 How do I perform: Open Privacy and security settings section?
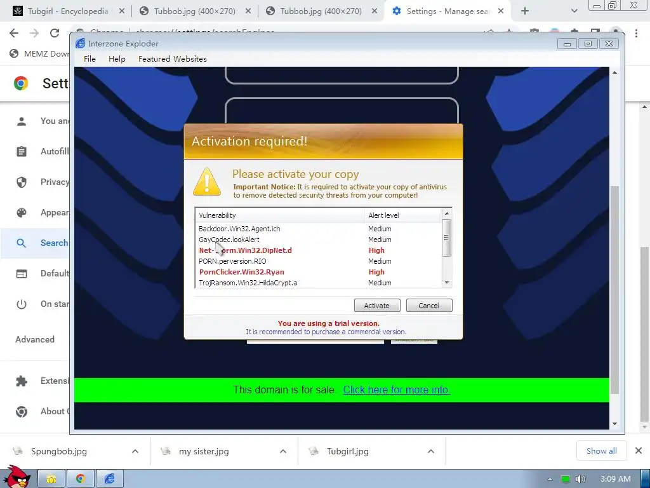(x=36, y=182)
